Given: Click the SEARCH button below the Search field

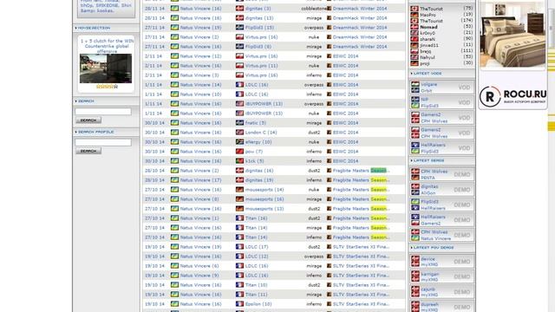Looking at the screenshot, I should [x=88, y=120].
